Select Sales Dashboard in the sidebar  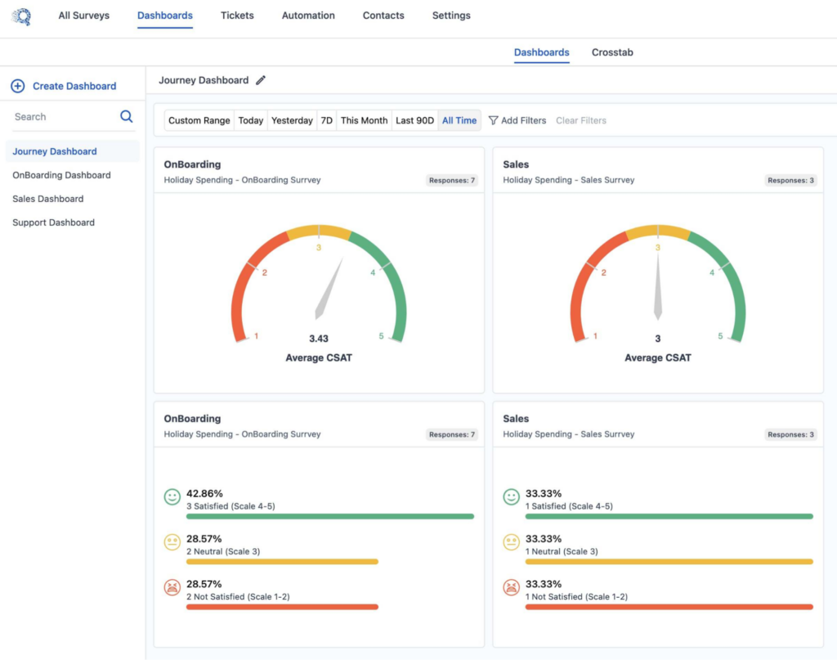[47, 199]
